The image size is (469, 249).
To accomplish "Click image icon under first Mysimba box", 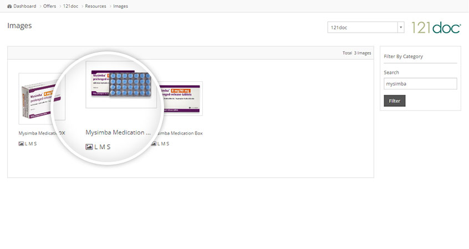I will [21, 143].
